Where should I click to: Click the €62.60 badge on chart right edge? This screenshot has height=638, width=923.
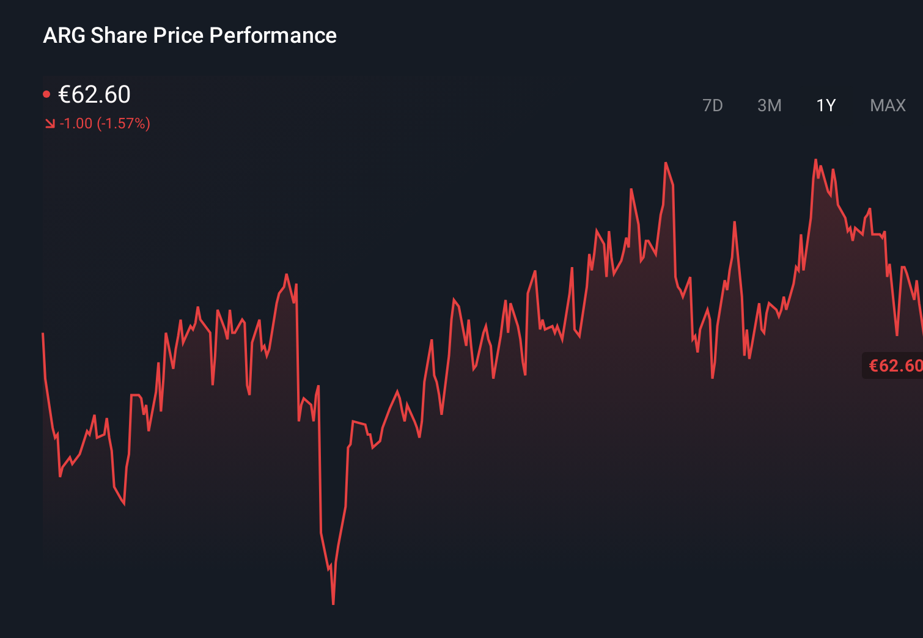tap(894, 365)
